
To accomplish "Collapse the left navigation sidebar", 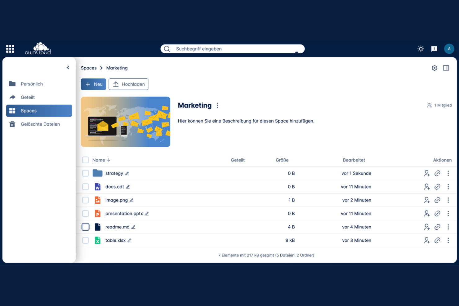I will (68, 67).
